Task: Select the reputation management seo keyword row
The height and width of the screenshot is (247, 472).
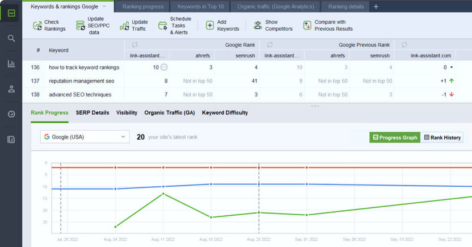Action: click(x=81, y=81)
